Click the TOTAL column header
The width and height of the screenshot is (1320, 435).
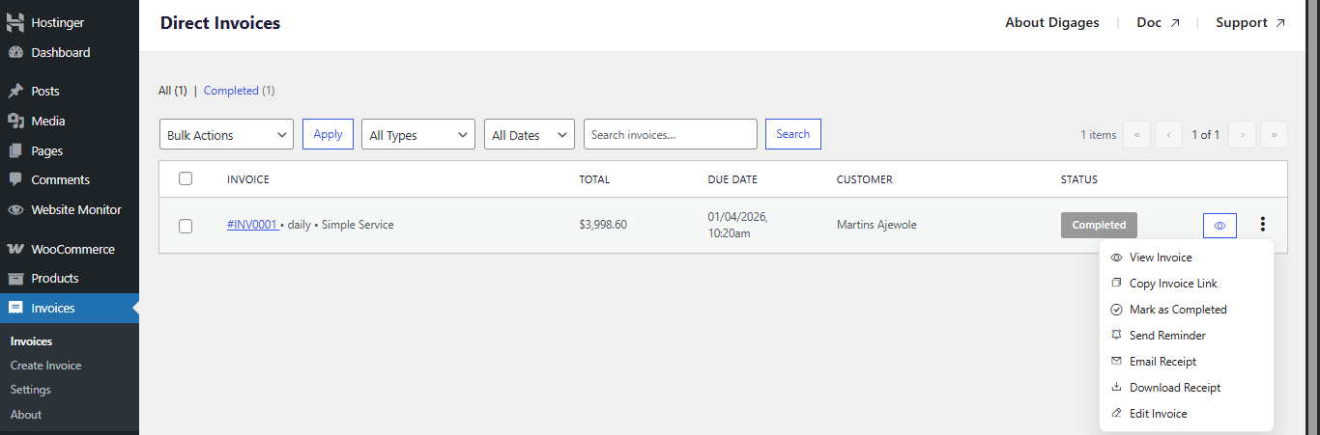click(x=594, y=179)
